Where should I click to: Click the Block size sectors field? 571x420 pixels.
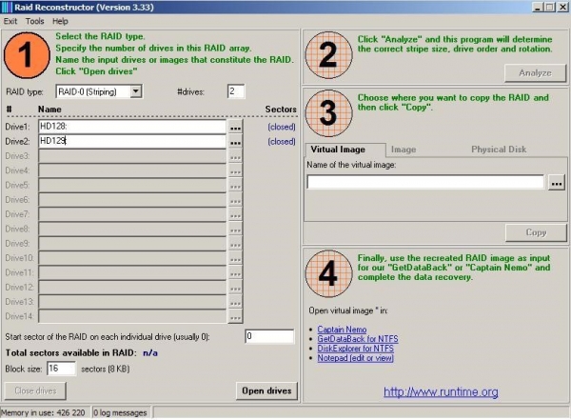(61, 368)
